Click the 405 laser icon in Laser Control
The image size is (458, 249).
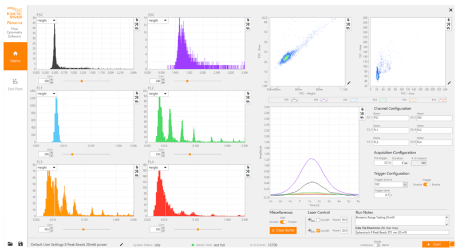311,220
